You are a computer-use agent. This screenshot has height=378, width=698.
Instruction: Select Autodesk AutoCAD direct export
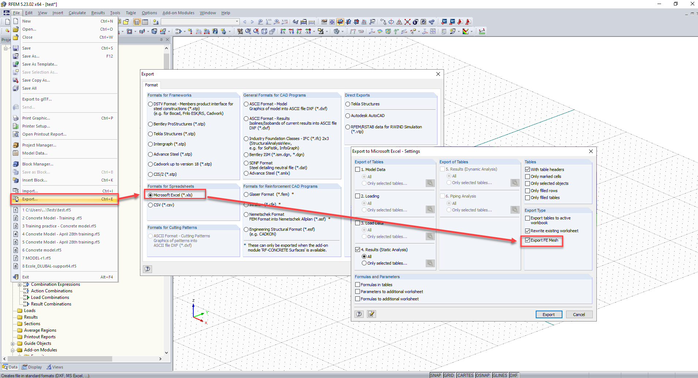click(348, 116)
